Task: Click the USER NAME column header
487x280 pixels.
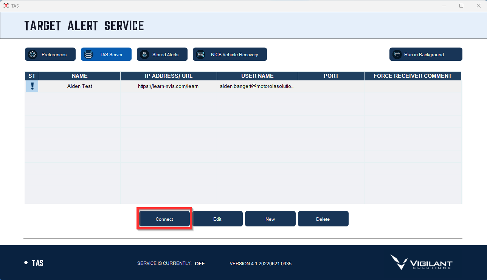Action: click(x=257, y=76)
